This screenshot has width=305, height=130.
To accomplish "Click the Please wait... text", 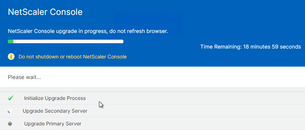I will click(x=24, y=77).
